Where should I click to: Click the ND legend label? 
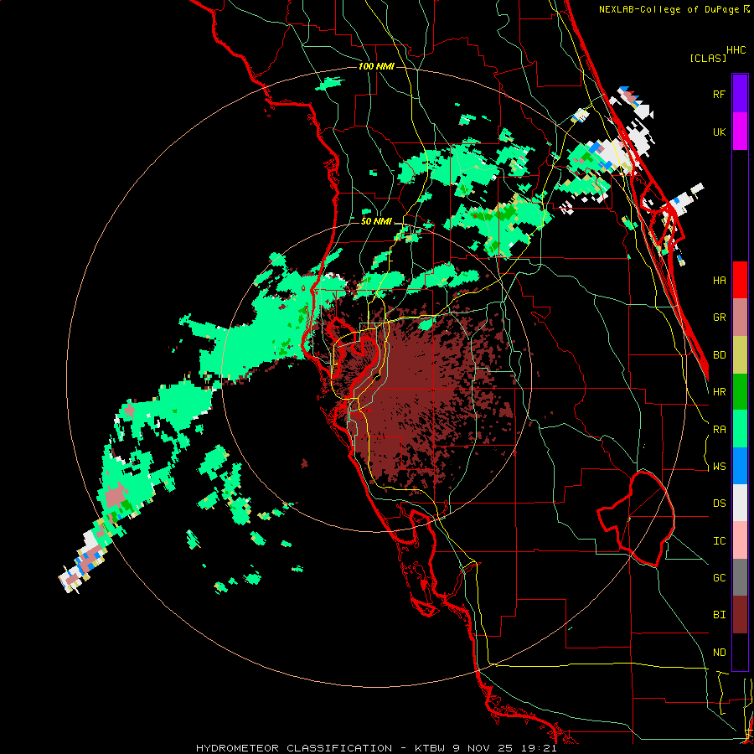(719, 653)
